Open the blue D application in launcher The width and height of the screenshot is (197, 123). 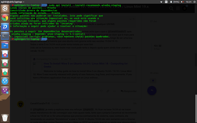pos(5,27)
